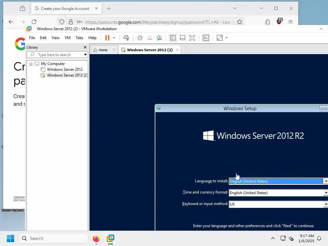Open the snapshot manager icon
This screenshot has height=246, width=328.
[160, 38]
